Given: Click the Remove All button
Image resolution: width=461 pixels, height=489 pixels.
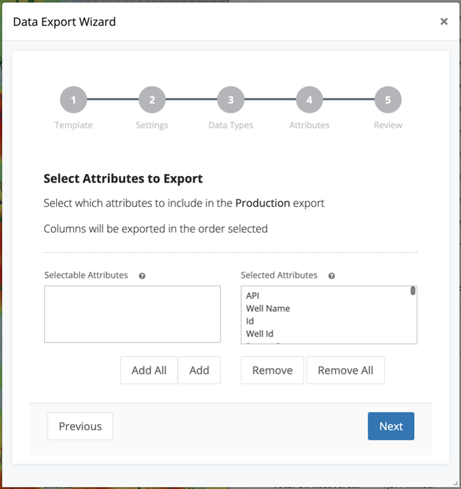Looking at the screenshot, I should click(346, 370).
